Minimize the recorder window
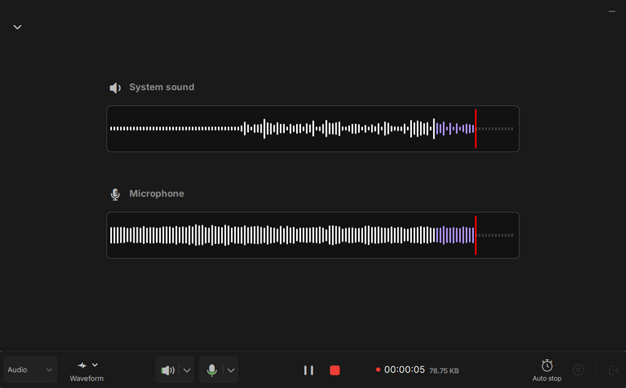Screen dimensions: 626x388 point(612,11)
